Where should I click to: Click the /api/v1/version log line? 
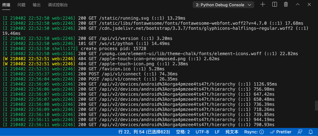point(87,38)
